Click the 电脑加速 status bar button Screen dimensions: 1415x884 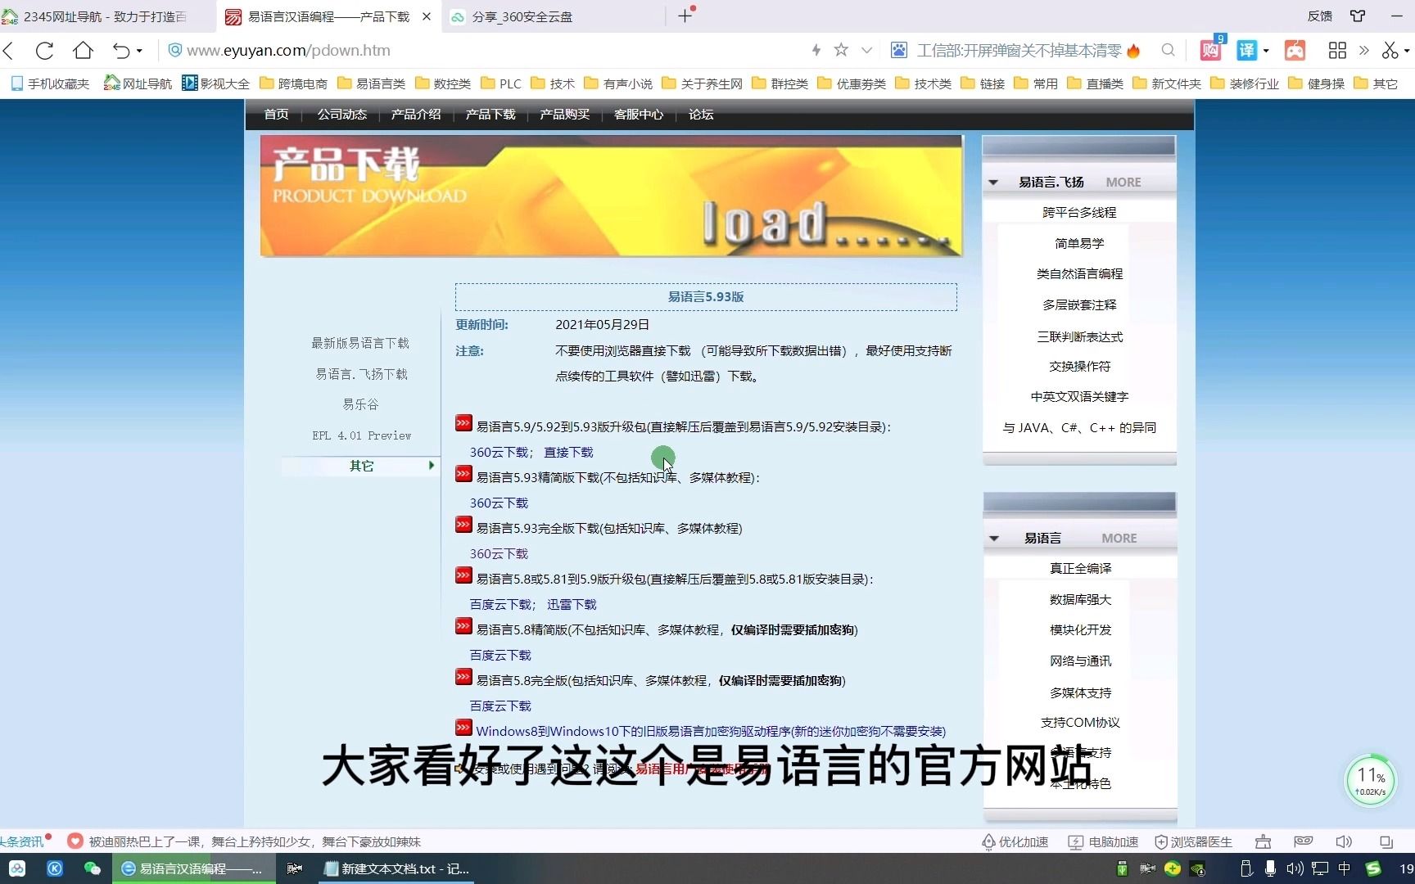pyautogui.click(x=1104, y=841)
